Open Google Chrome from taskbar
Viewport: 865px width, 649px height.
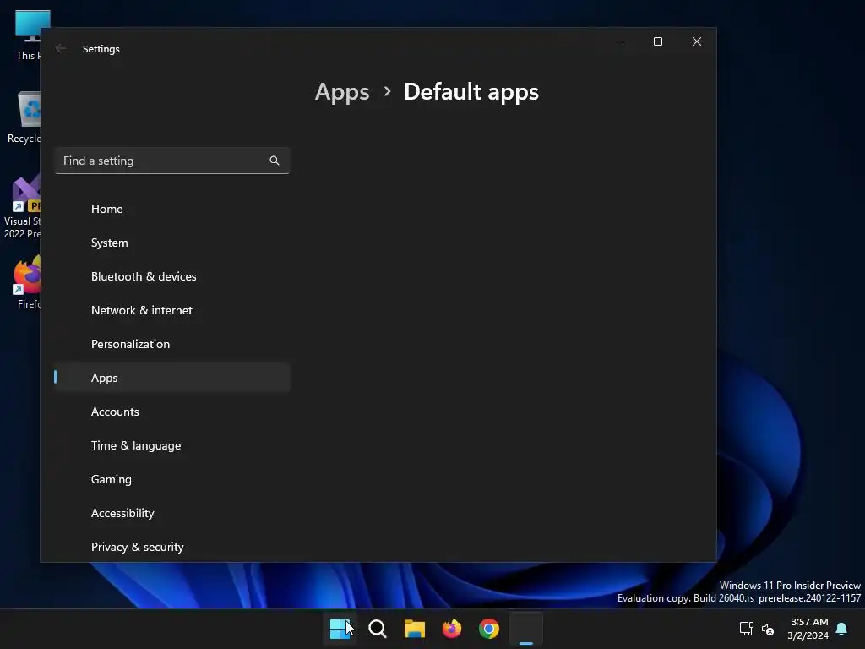click(x=489, y=629)
